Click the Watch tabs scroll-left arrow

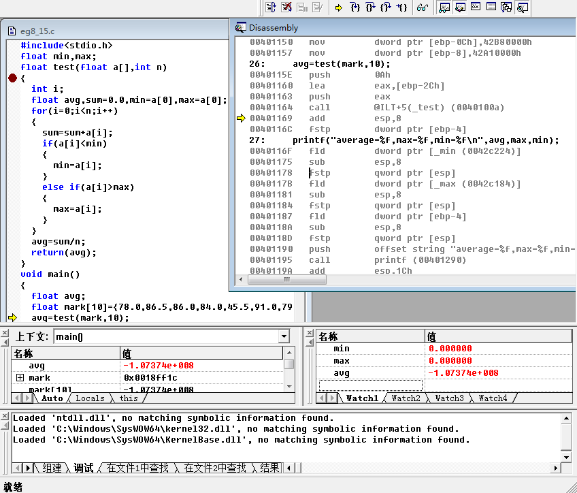coord(321,398)
